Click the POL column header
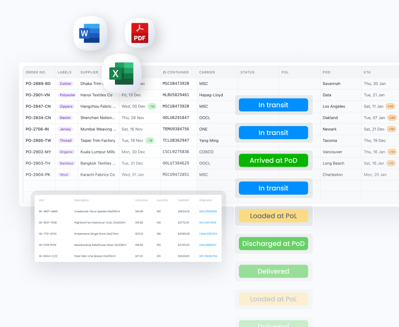This screenshot has height=327, width=399. [285, 73]
